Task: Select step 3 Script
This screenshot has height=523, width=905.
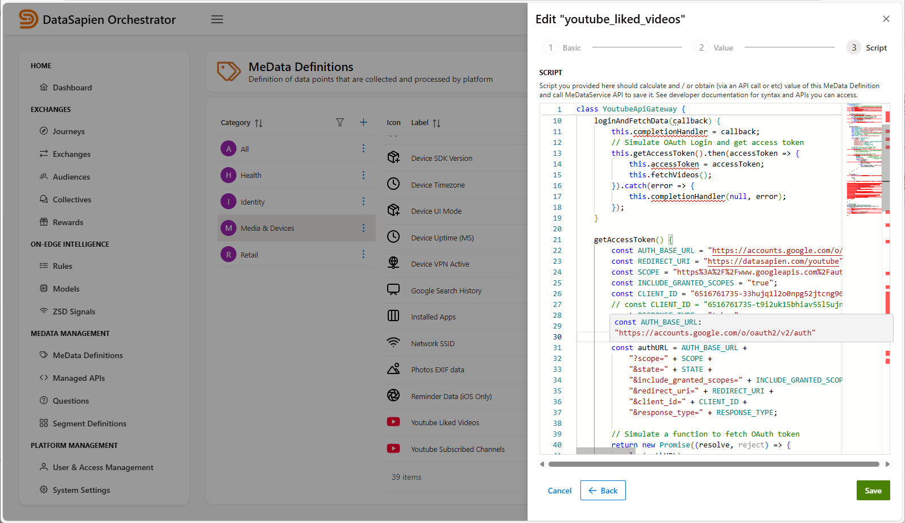Action: (867, 48)
